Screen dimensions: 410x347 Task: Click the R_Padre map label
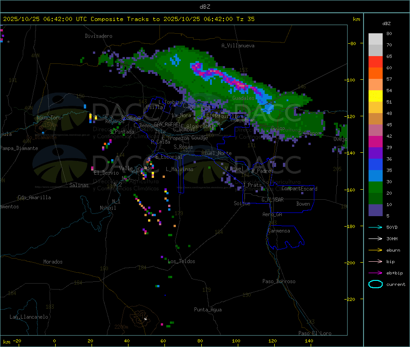261,171
